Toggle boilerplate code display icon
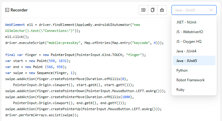 tap(143, 10)
